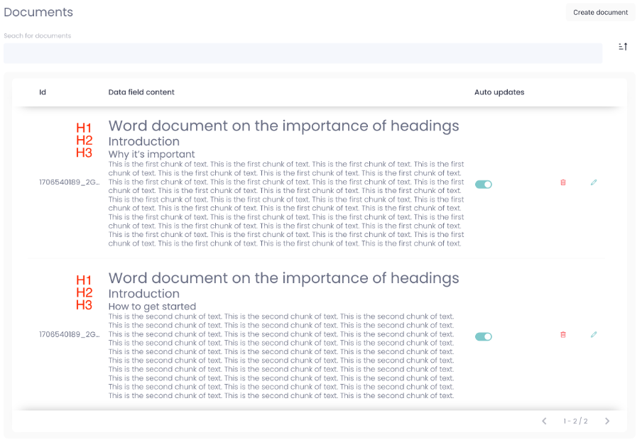Image resolution: width=642 pixels, height=440 pixels.
Task: Select the ID of the first chunk document
Action: pos(69,182)
